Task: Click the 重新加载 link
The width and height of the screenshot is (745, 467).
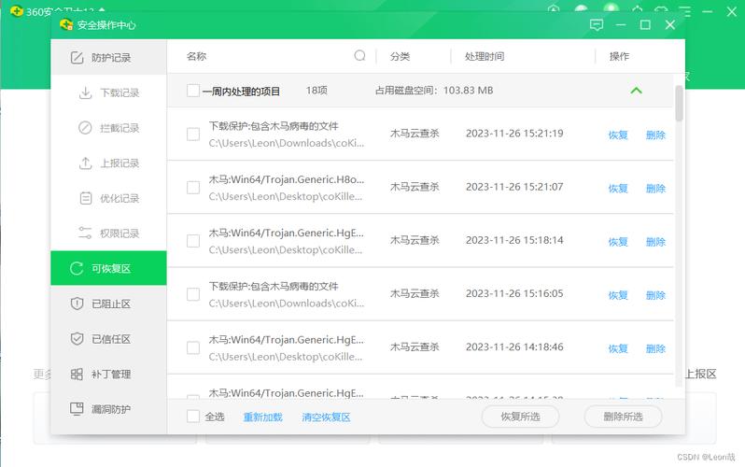Action: pos(262,417)
